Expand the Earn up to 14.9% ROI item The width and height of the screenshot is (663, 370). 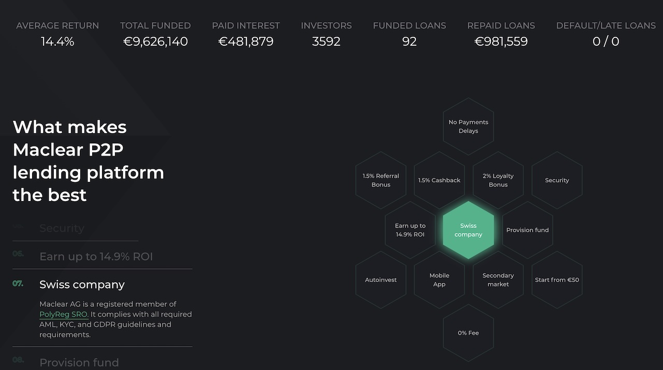[x=96, y=257]
